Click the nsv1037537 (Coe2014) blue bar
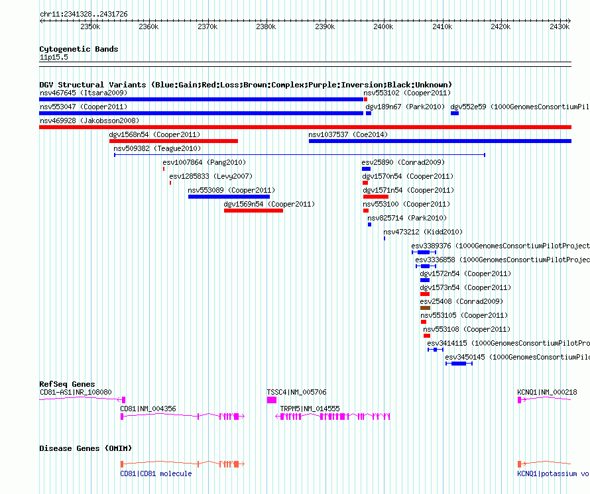 point(440,141)
